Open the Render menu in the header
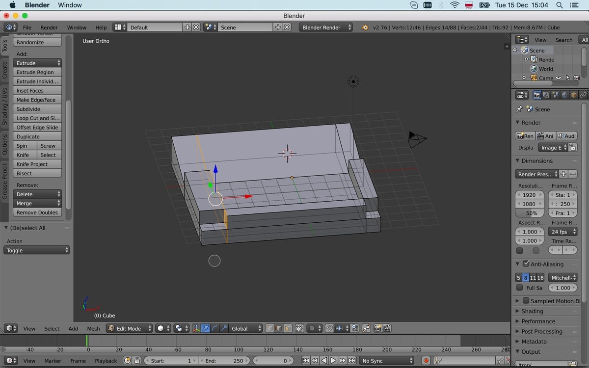The image size is (589, 368). point(48,27)
